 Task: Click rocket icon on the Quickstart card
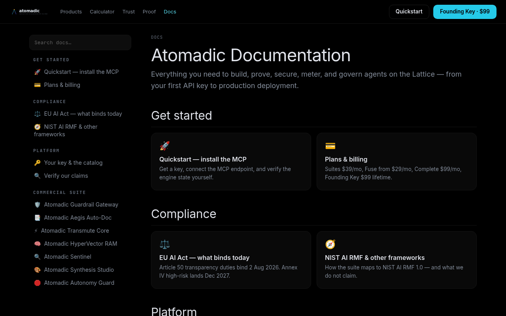click(x=164, y=146)
